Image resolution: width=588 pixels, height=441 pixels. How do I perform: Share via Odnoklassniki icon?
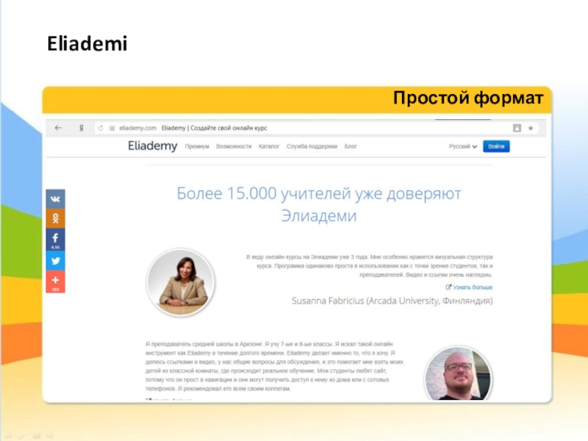pos(56,218)
